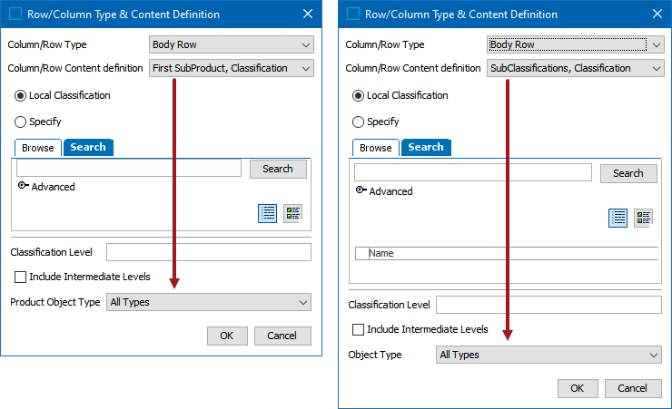Viewport: 672px width, 409px height.
Task: Select detailed view icon in left dialog
Action: [293, 213]
